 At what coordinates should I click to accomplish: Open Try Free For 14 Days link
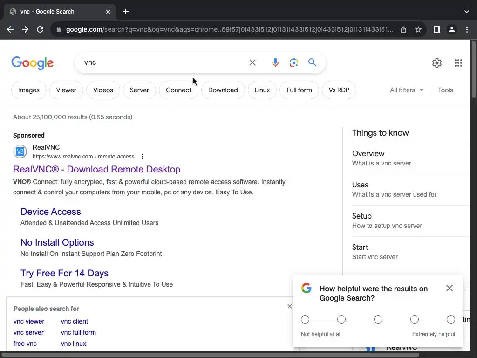[x=64, y=273]
